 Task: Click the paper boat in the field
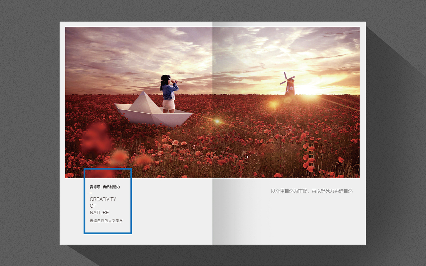tap(153, 109)
